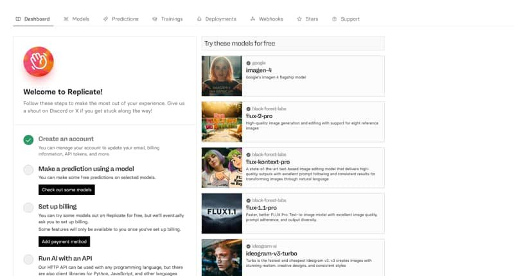Viewport: 514px width, 276px height.
Task: Select the ideogram-v3-turbo model thumbnail
Action: coord(222,257)
